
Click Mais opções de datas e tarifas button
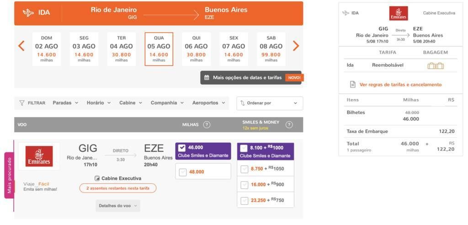coord(247,78)
